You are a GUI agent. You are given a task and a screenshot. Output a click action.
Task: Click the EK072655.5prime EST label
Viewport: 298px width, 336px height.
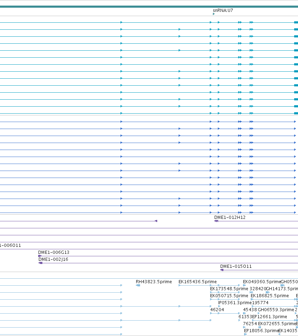277,324
